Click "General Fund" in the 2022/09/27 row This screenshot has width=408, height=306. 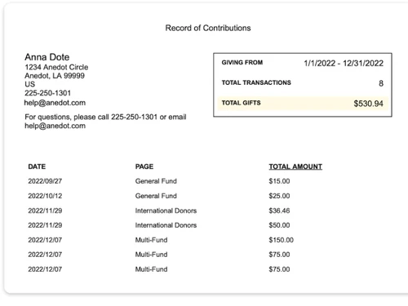(156, 181)
